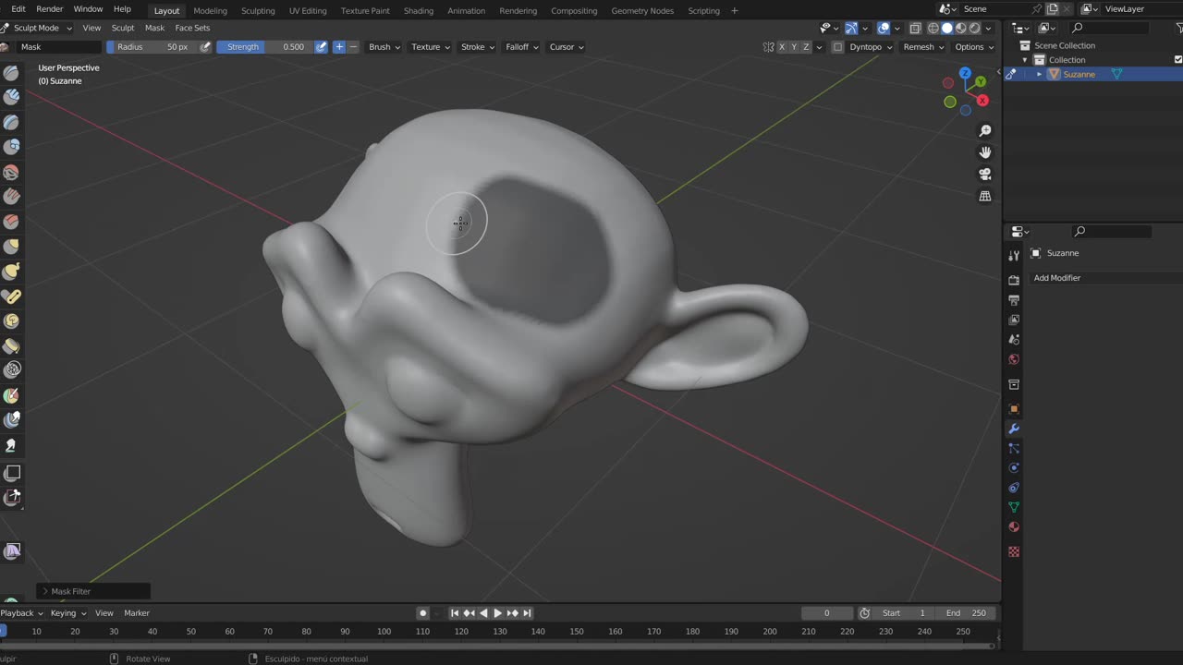Toggle X-ray display in viewport header
The width and height of the screenshot is (1183, 665).
tap(915, 29)
